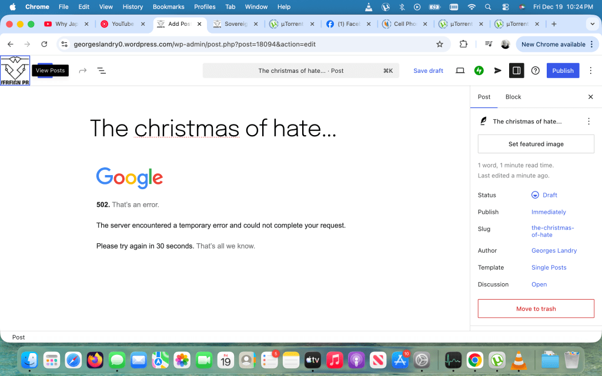This screenshot has width=602, height=376.
Task: Toggle the Settings sidebar panel button
Action: 516,70
